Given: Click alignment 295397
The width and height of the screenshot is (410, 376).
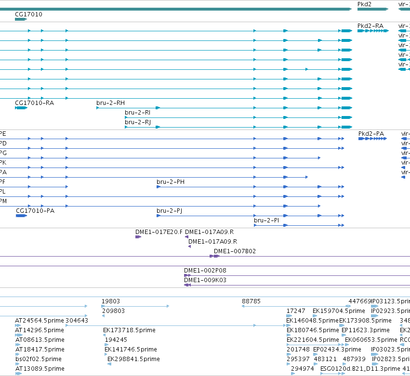Looking at the screenshot, I should 289,364.
